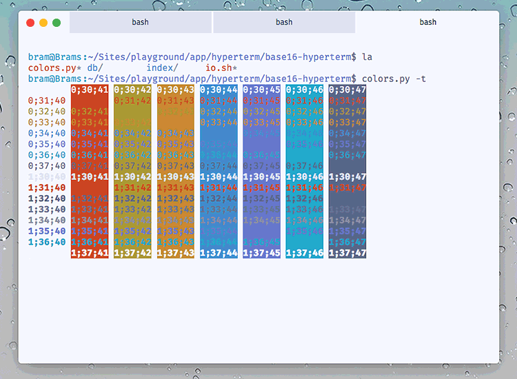The width and height of the screenshot is (517, 379).
Task: Click the colors.py* file in the la listing
Action: point(54,68)
